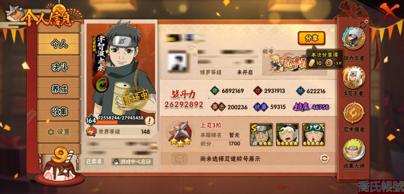Tap the exclamation info icon
The height and width of the screenshot is (194, 404).
150,121
